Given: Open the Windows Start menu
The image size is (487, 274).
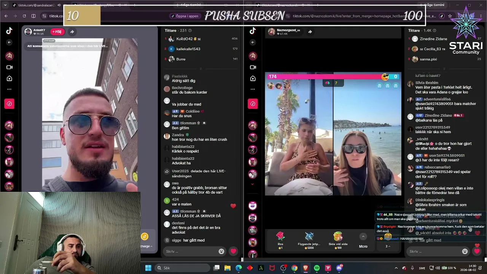Looking at the screenshot, I should pos(148,268).
